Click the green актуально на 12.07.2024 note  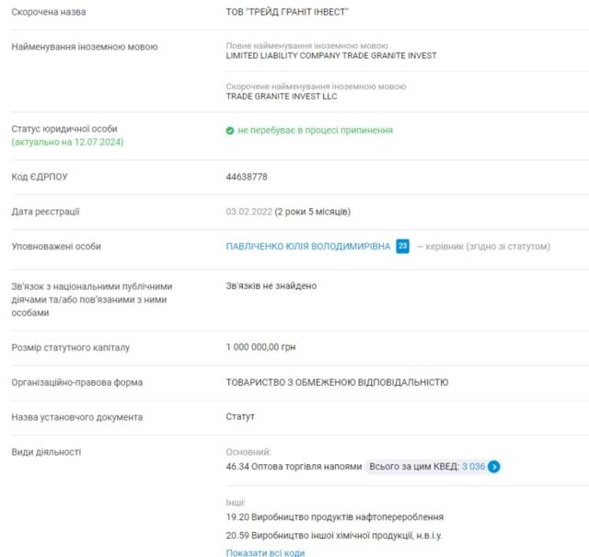click(67, 143)
